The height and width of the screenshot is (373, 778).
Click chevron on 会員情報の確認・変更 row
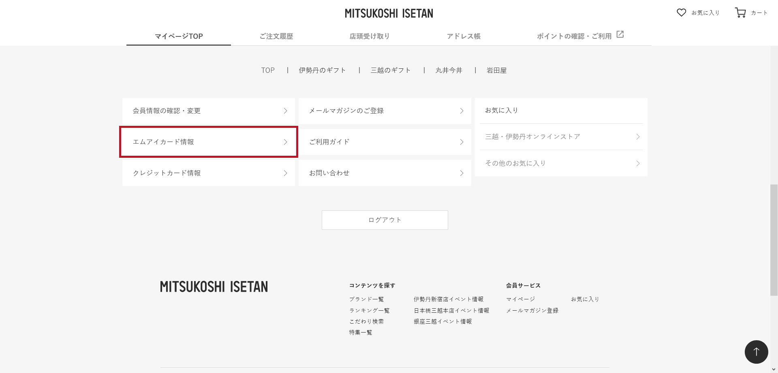point(285,111)
